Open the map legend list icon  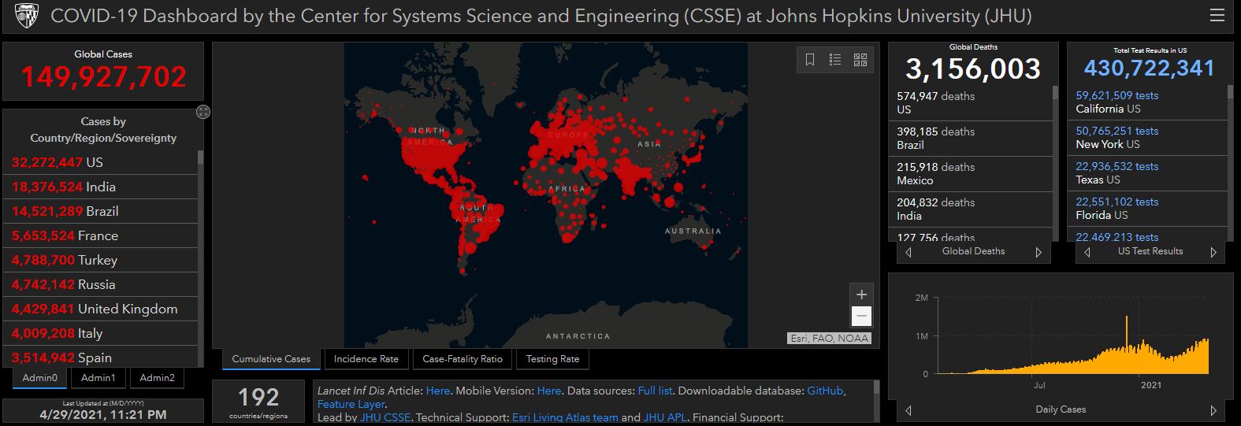pyautogui.click(x=835, y=60)
